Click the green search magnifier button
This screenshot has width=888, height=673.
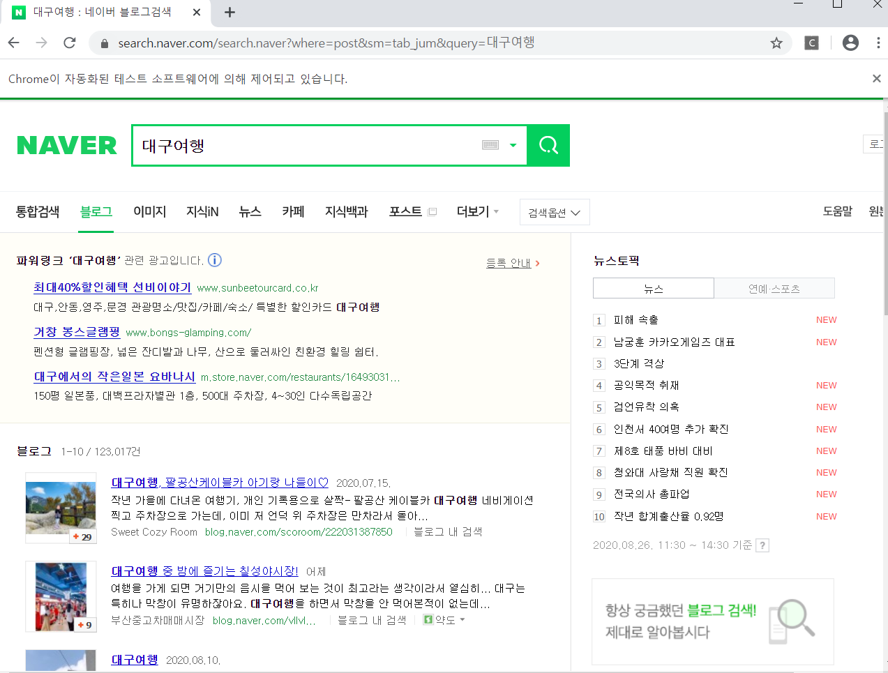548,145
